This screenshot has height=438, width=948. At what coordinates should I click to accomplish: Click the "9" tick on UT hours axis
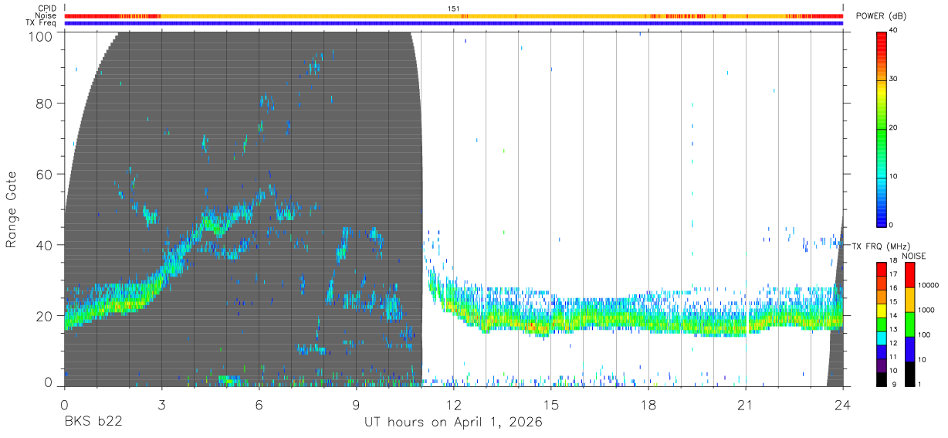pos(357,405)
